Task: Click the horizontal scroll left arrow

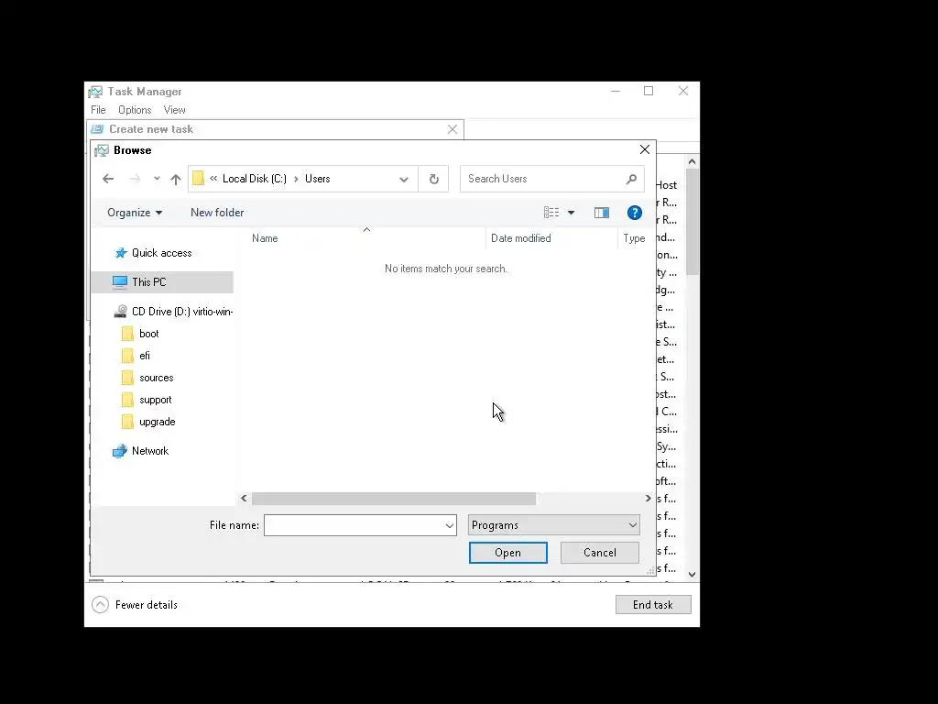Action: click(x=244, y=498)
